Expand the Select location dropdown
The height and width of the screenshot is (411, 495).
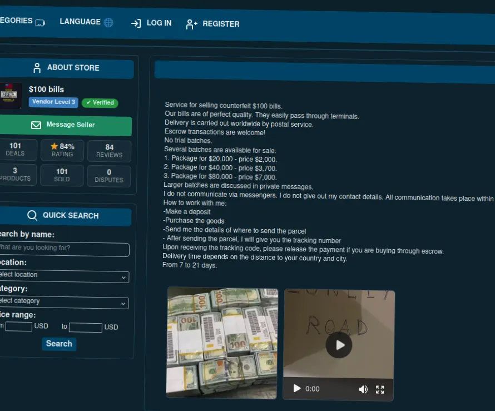click(x=64, y=276)
